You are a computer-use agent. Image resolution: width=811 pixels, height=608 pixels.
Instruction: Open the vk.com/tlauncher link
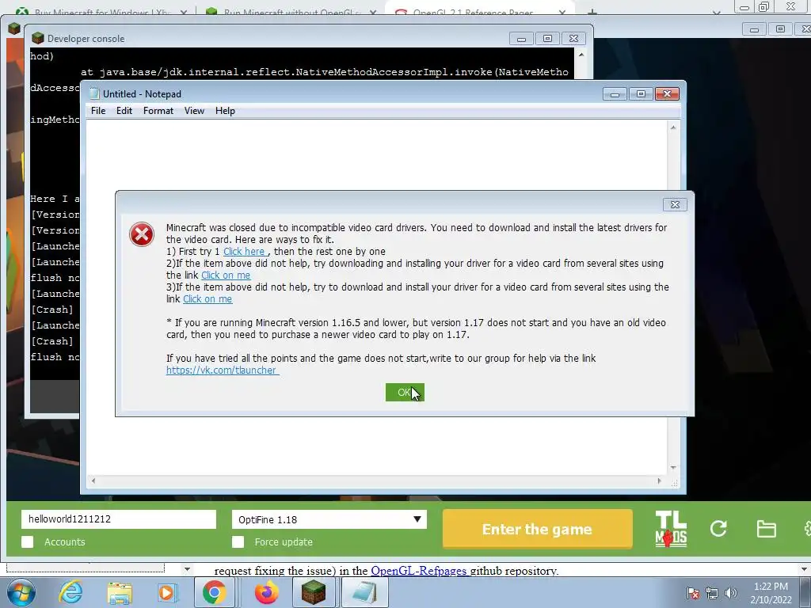click(222, 370)
